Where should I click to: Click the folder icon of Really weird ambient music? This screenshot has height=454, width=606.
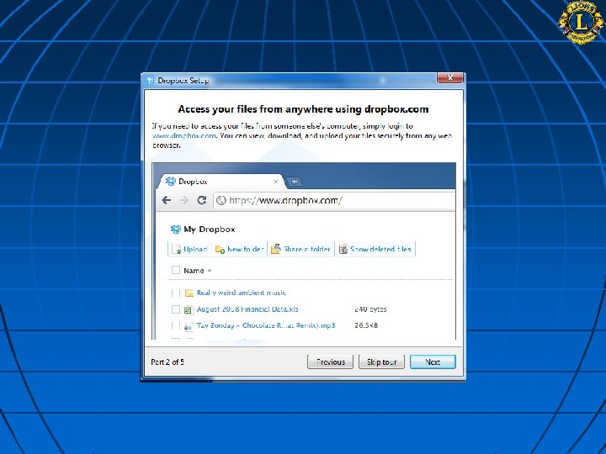[x=189, y=293]
